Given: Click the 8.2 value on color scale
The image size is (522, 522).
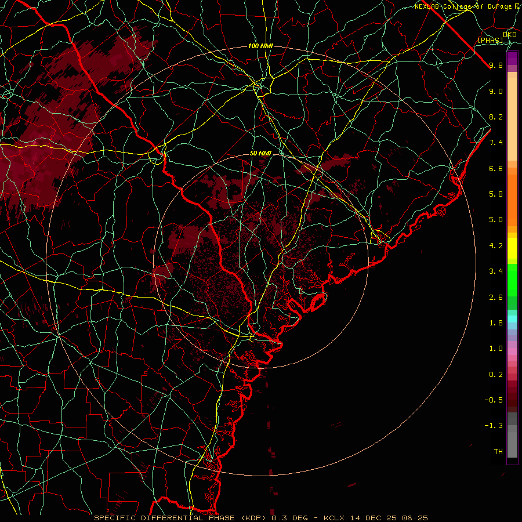Looking at the screenshot, I should (x=496, y=117).
